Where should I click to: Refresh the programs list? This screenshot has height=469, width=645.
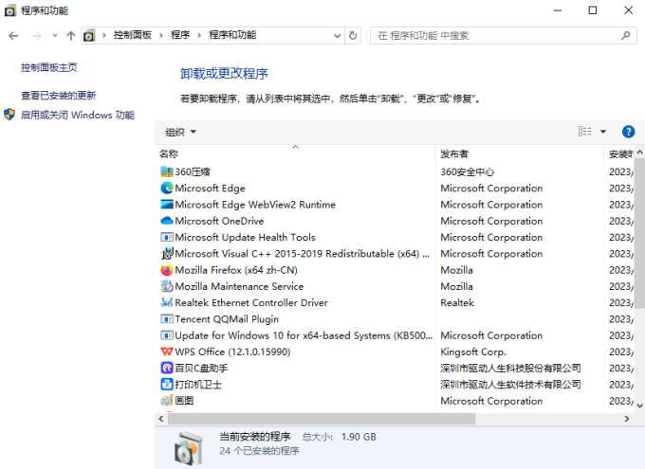353,36
